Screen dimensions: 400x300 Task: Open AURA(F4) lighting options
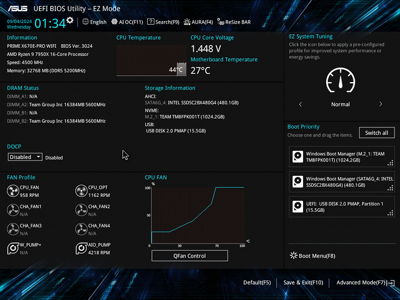[x=198, y=22]
